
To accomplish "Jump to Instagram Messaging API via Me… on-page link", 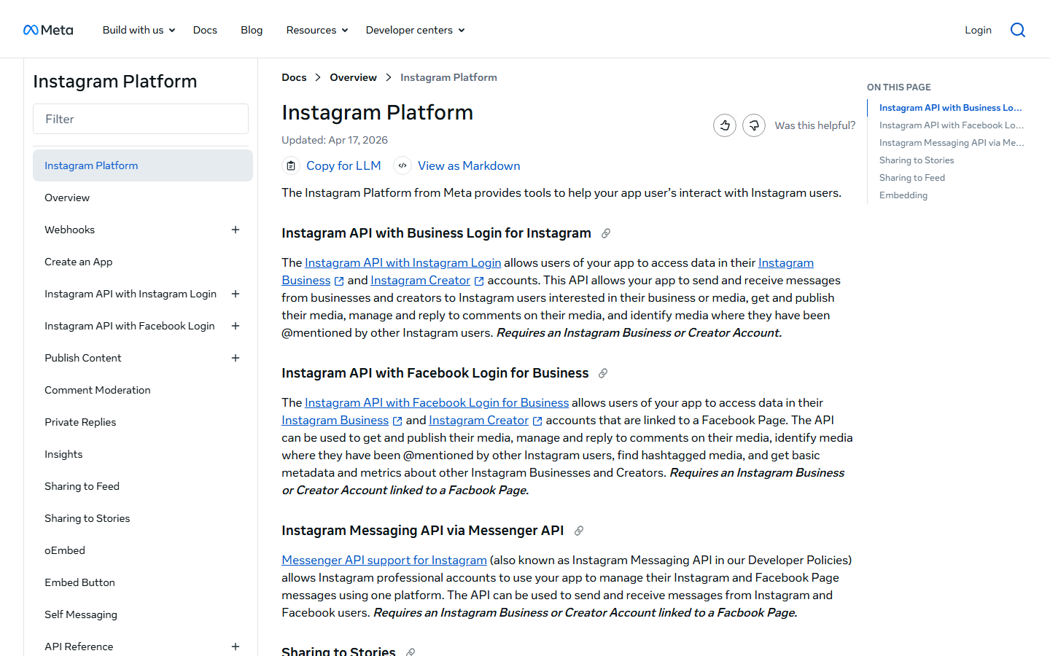I will (952, 143).
